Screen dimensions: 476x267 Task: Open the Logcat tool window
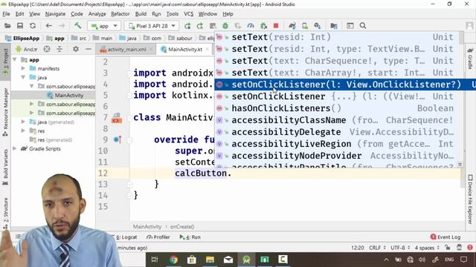pyautogui.click(x=126, y=237)
